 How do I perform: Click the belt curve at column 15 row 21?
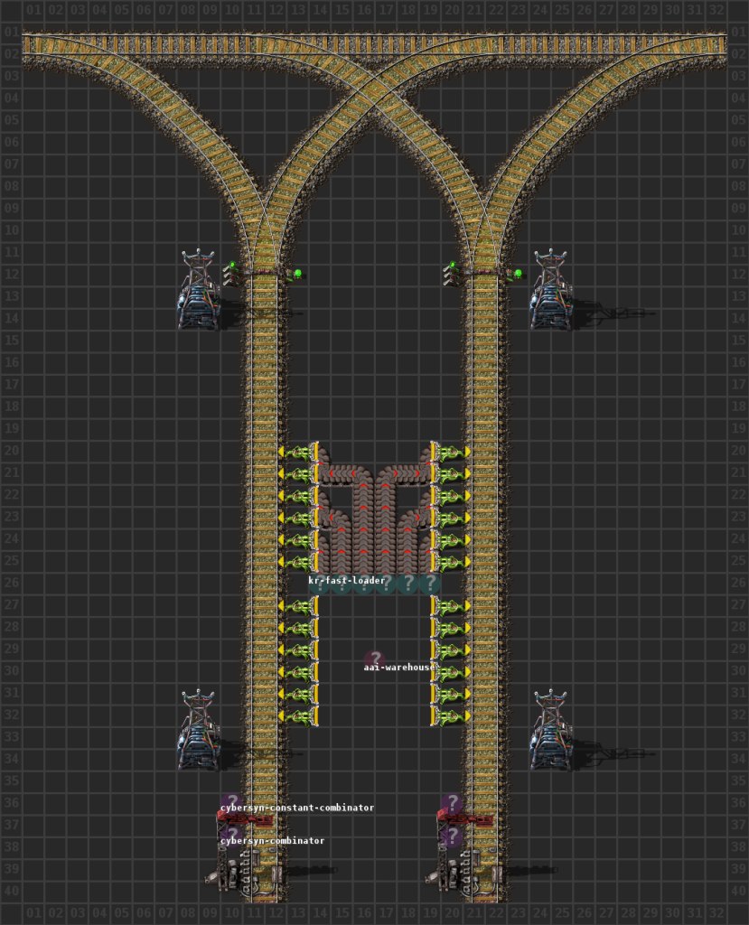342,474
